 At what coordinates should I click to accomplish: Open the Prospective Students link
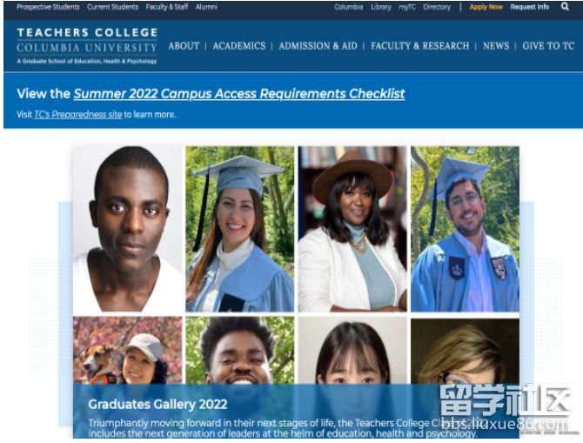click(x=48, y=7)
